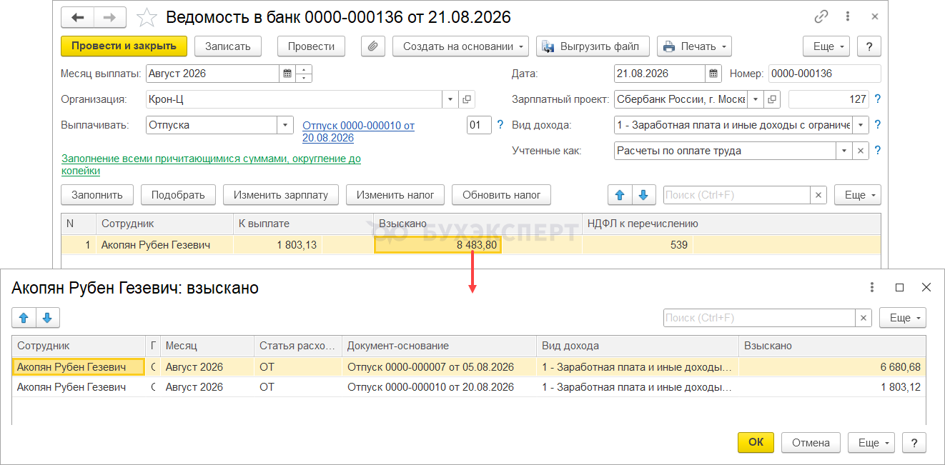Viewport: 945px width, 465px height.
Task: Move employee row down in main table
Action: pos(644,195)
